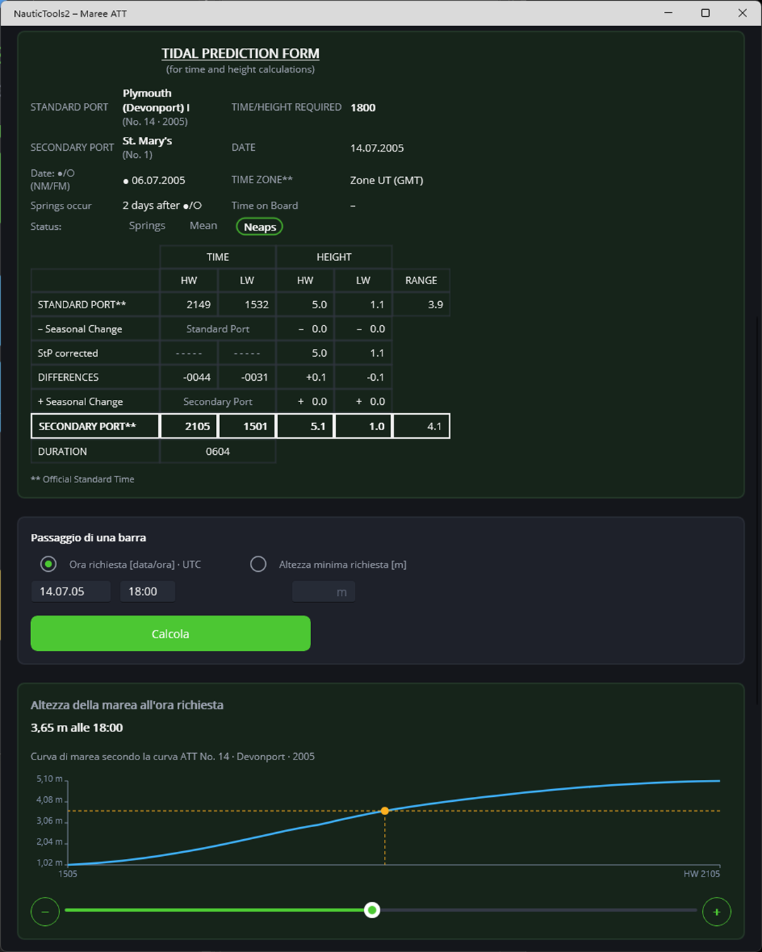Select the Neaps status pill
Viewport: 762px width, 952px height.
(260, 226)
